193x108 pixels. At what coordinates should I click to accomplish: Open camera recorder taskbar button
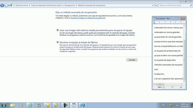(65, 105)
